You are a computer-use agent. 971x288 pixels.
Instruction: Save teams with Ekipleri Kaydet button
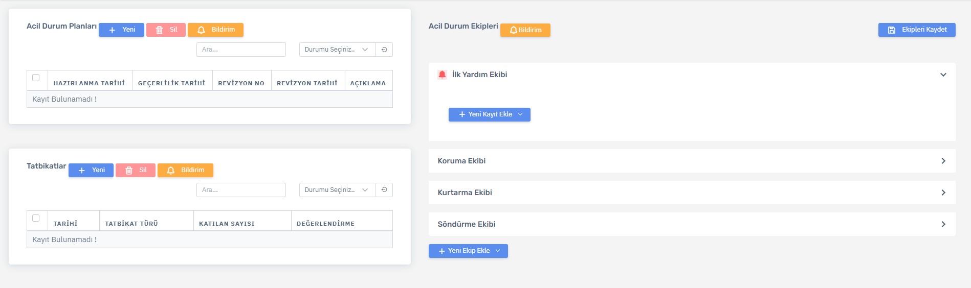tap(917, 30)
